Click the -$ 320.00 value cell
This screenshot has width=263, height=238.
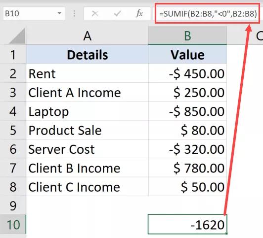(x=187, y=149)
